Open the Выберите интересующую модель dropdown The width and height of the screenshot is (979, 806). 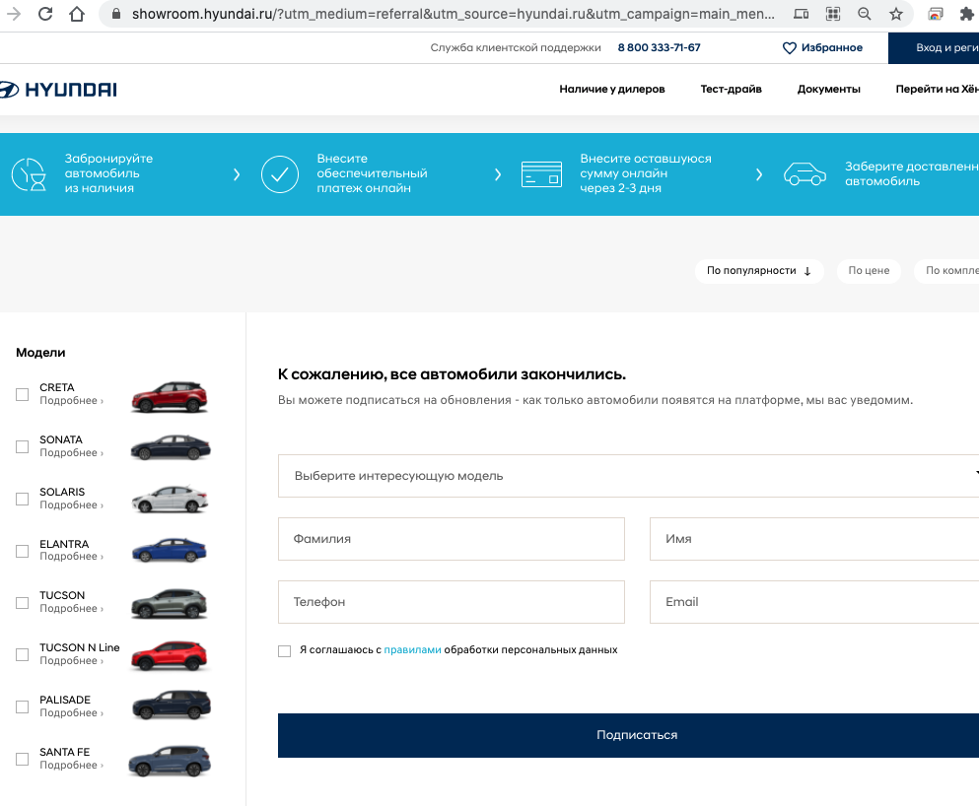(628, 476)
